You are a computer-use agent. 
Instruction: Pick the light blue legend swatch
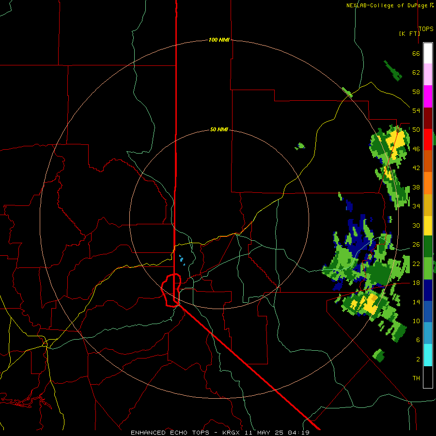tap(428, 333)
